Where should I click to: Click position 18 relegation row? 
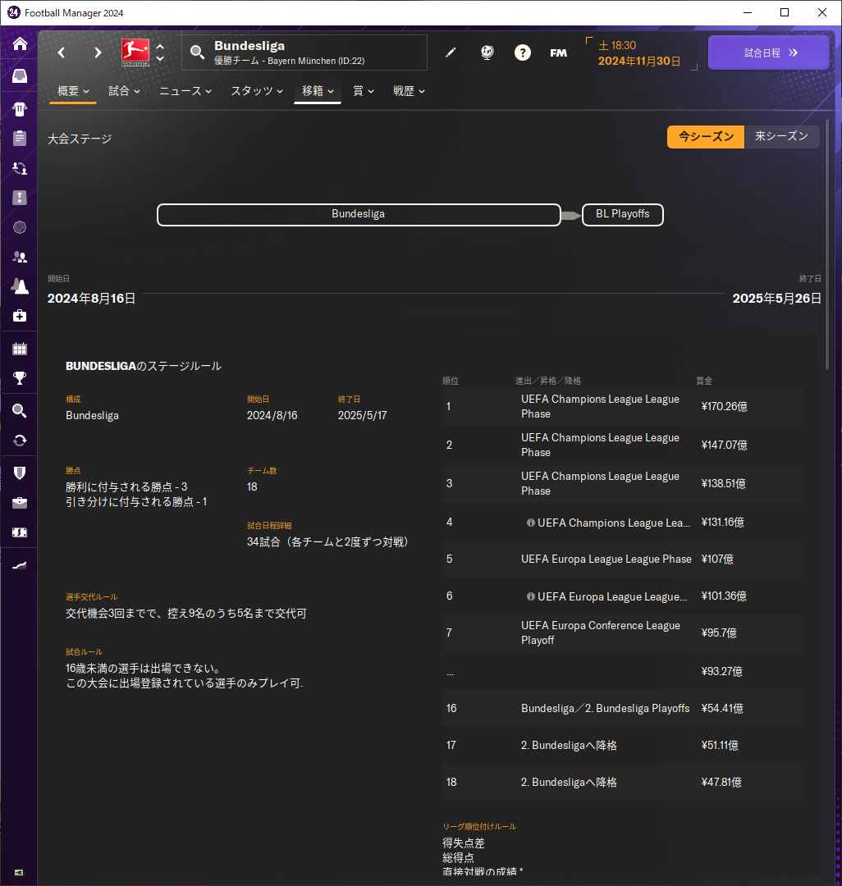622,782
